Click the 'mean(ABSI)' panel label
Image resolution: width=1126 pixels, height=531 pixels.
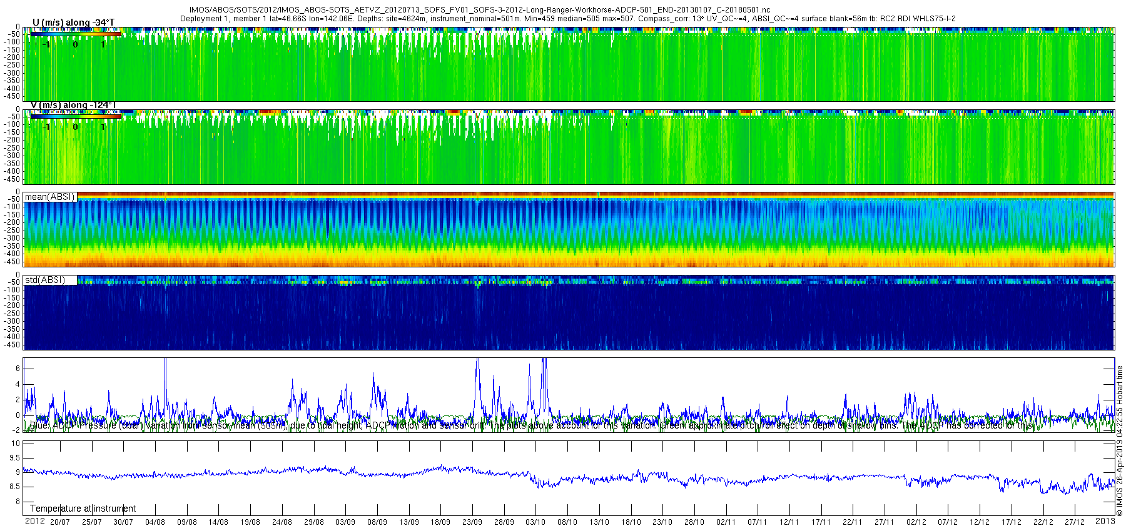(x=49, y=197)
